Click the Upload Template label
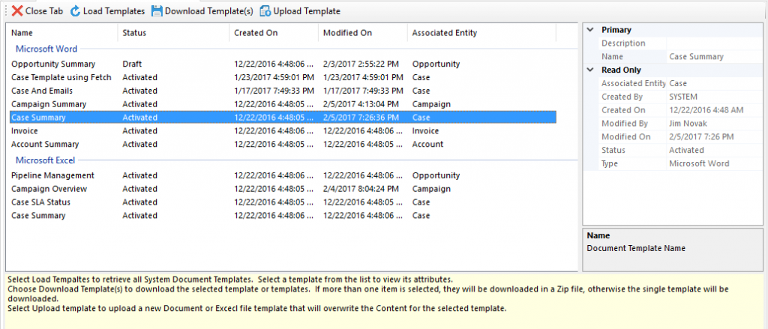 (x=307, y=10)
